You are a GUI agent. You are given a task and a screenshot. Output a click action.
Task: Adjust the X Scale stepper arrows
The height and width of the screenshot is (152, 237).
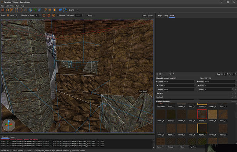[195, 86]
